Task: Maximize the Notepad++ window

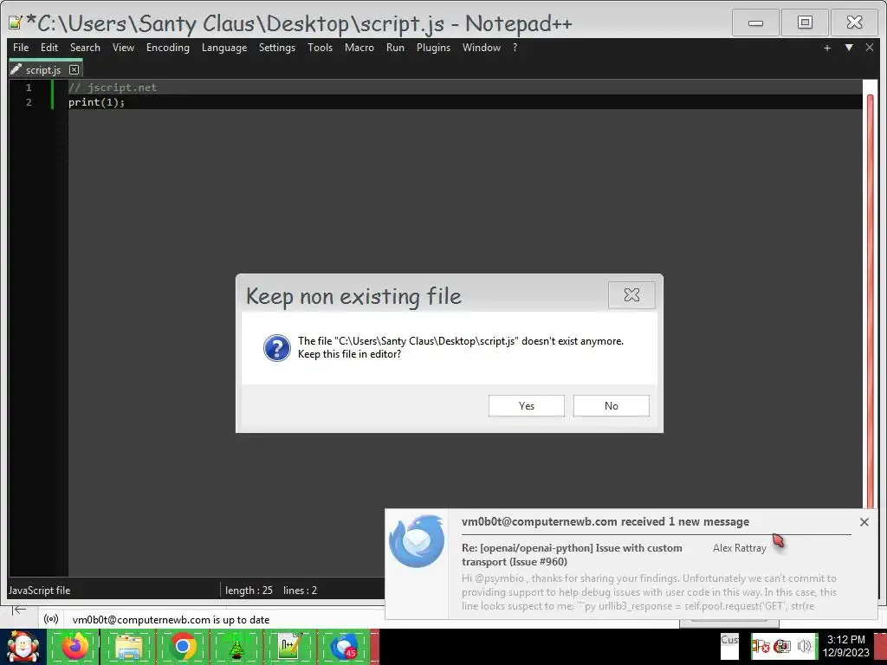Action: (x=805, y=23)
